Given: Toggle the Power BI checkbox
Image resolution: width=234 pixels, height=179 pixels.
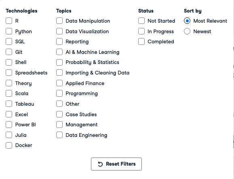Looking at the screenshot, I should 9,125.
